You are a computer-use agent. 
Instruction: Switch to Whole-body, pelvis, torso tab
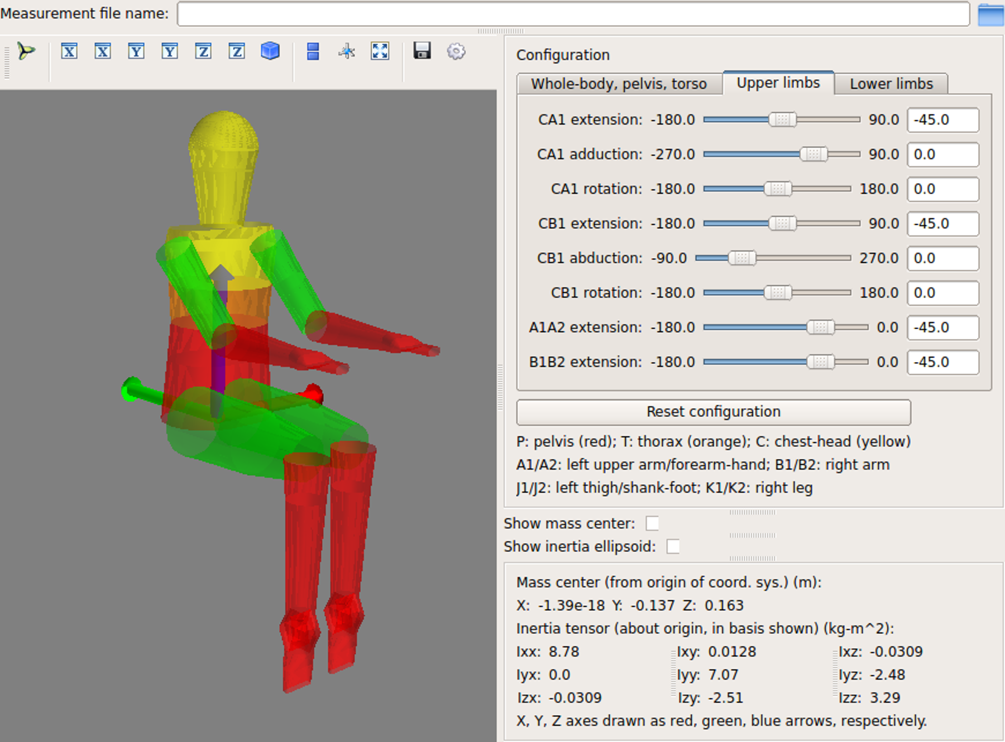click(x=619, y=84)
